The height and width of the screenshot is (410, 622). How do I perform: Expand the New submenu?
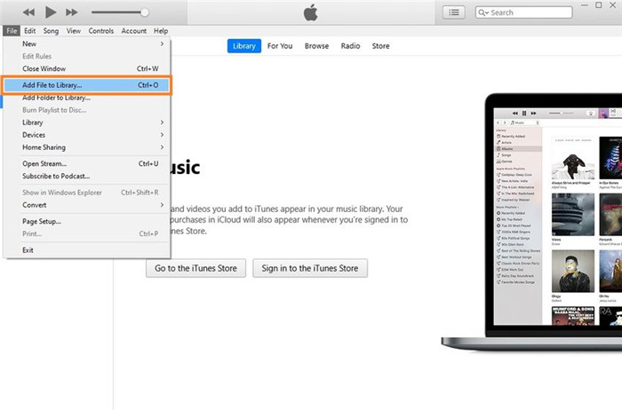coord(87,43)
